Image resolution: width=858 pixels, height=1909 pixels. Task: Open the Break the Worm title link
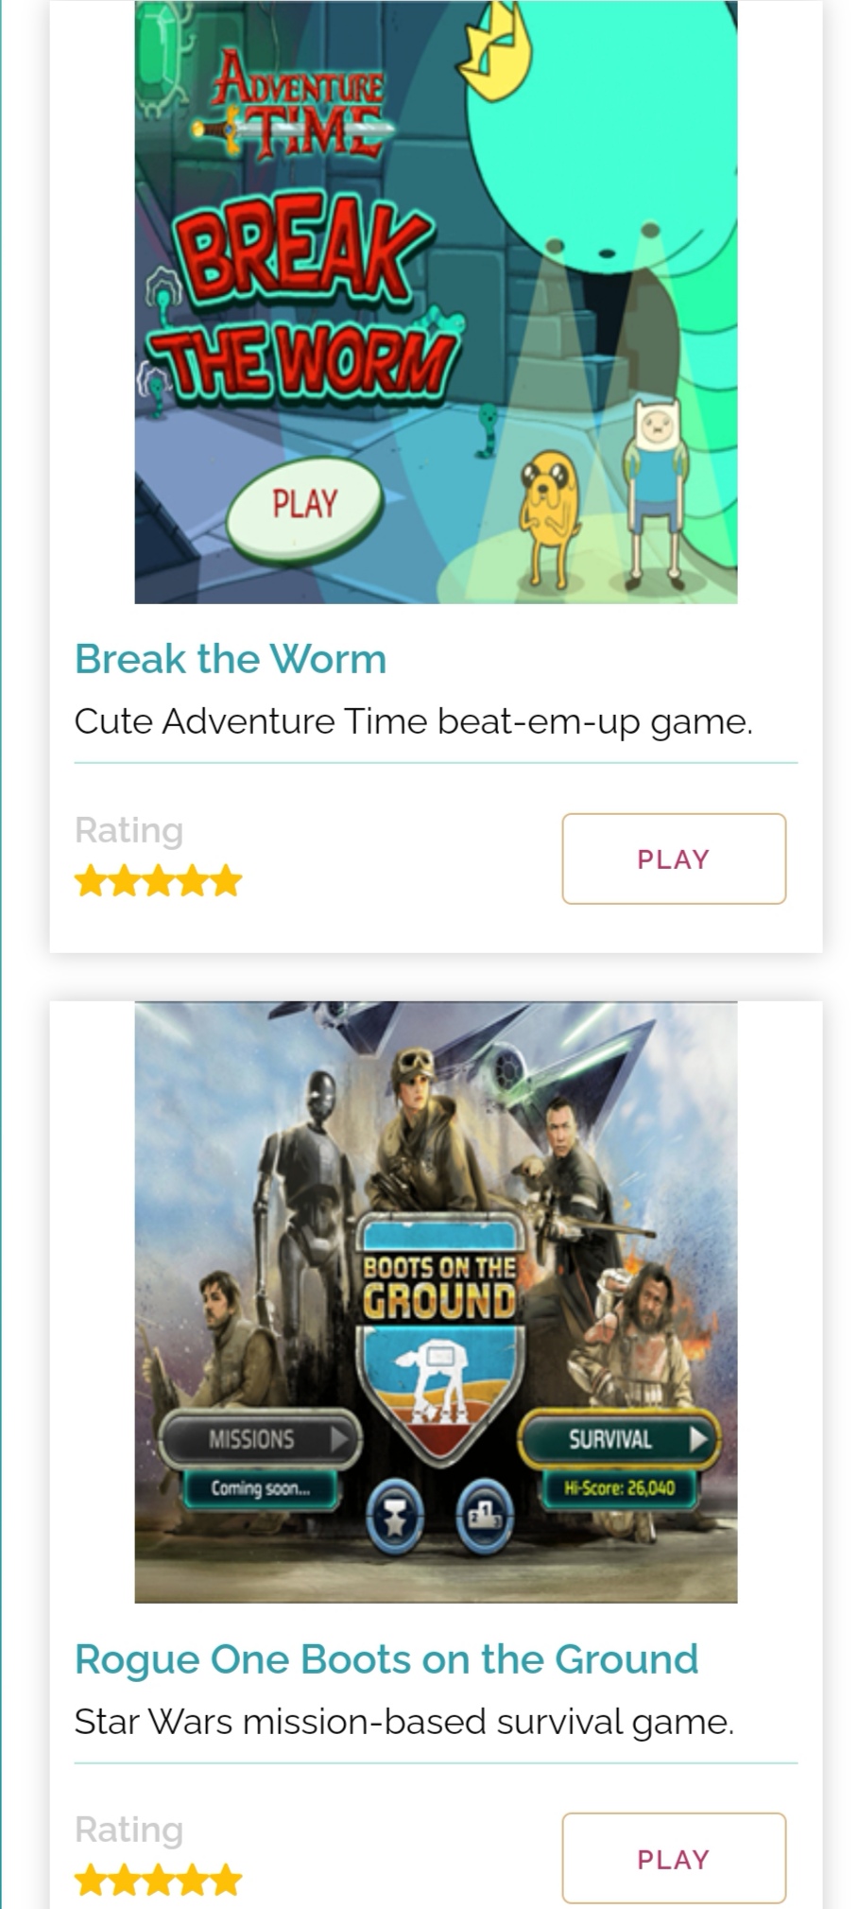coord(231,659)
